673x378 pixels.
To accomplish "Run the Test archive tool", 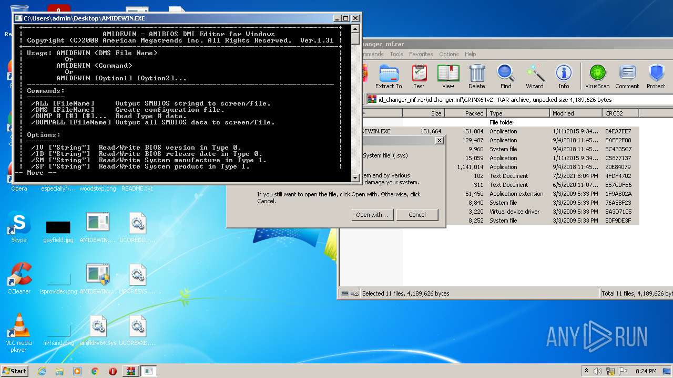I will tap(419, 77).
